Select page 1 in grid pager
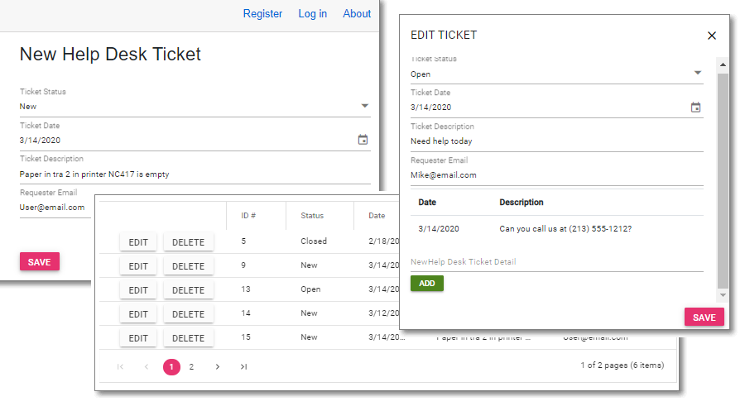This screenshot has width=745, height=406. pyautogui.click(x=171, y=366)
